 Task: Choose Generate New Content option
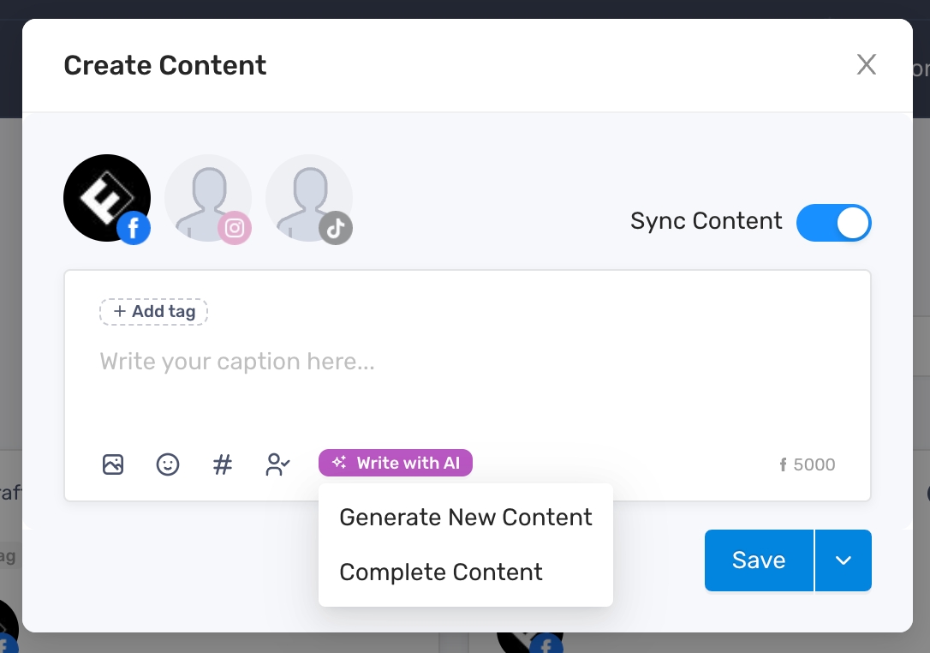tap(466, 518)
